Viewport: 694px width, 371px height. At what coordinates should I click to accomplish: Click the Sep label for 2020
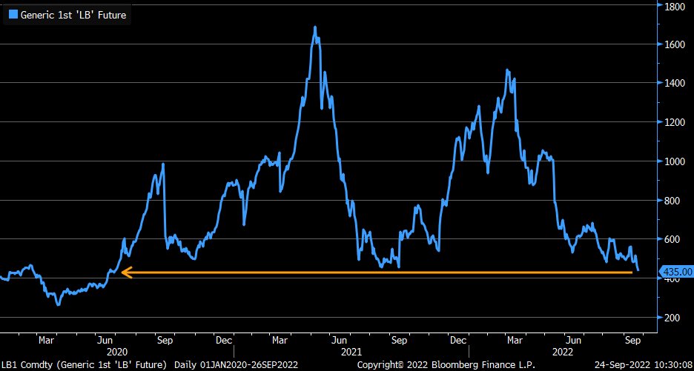point(165,341)
